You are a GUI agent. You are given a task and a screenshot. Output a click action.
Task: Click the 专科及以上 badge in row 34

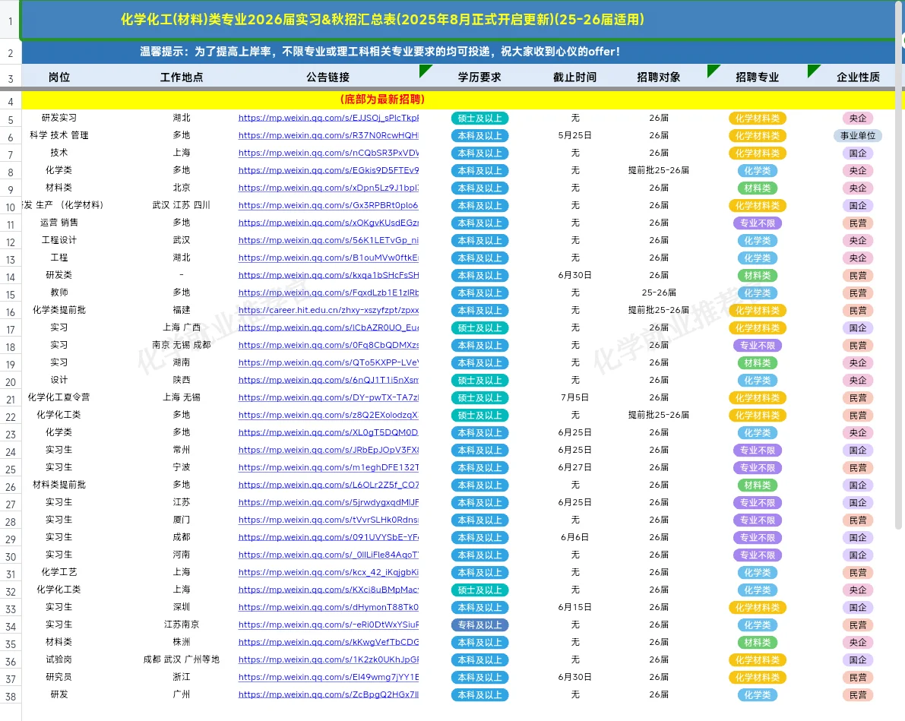(479, 625)
